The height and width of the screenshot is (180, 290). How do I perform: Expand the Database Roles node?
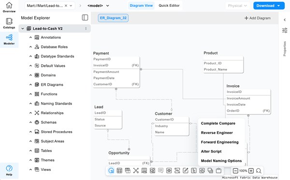click(30, 47)
